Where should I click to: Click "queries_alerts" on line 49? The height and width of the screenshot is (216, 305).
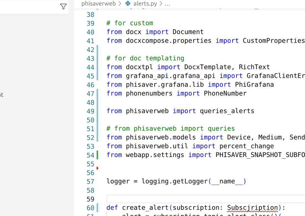[227, 111]
